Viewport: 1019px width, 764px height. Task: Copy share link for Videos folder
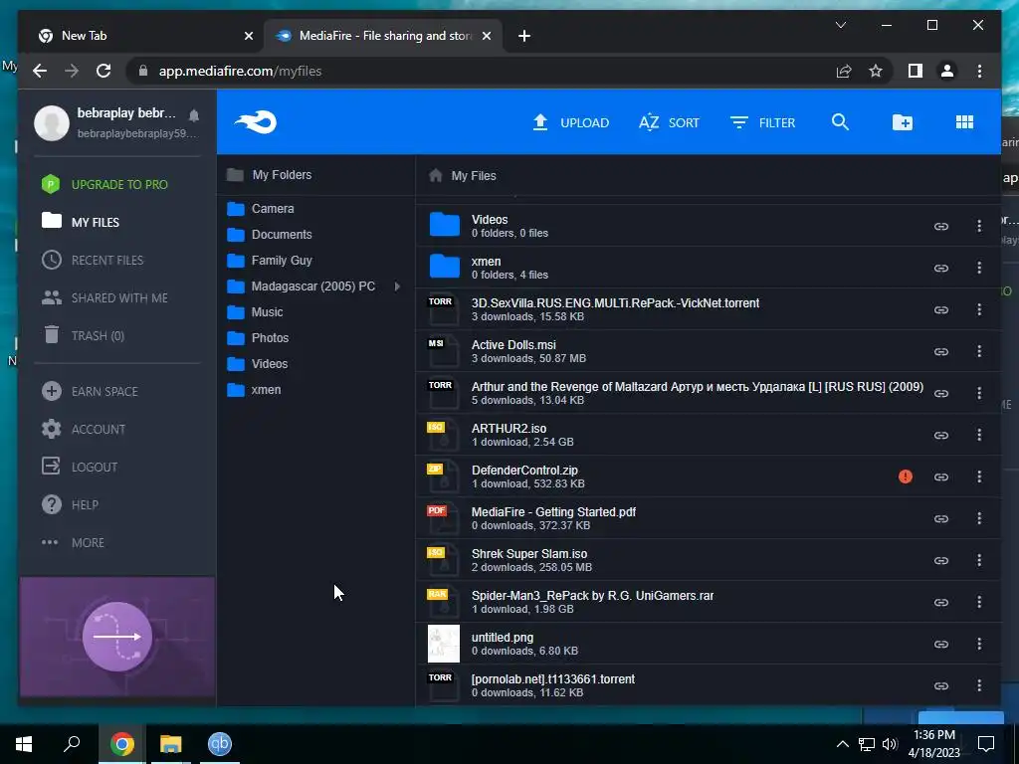[x=941, y=226]
